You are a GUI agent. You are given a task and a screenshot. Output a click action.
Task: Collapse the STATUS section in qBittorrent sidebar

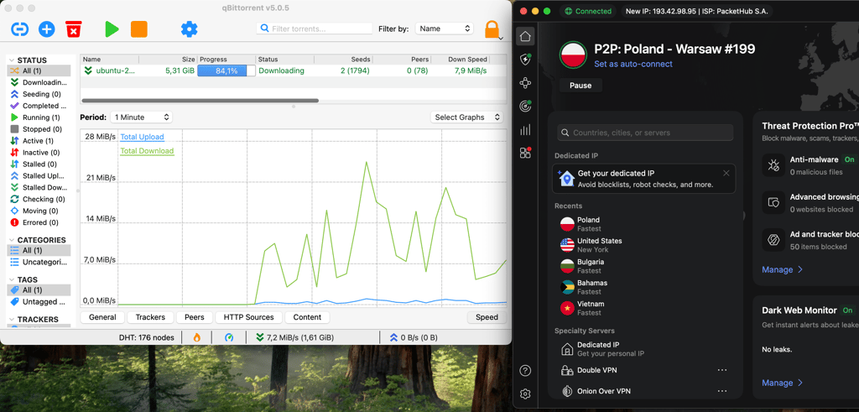click(11, 60)
